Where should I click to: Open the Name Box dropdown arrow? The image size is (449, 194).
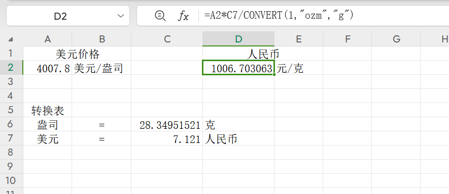[121, 16]
